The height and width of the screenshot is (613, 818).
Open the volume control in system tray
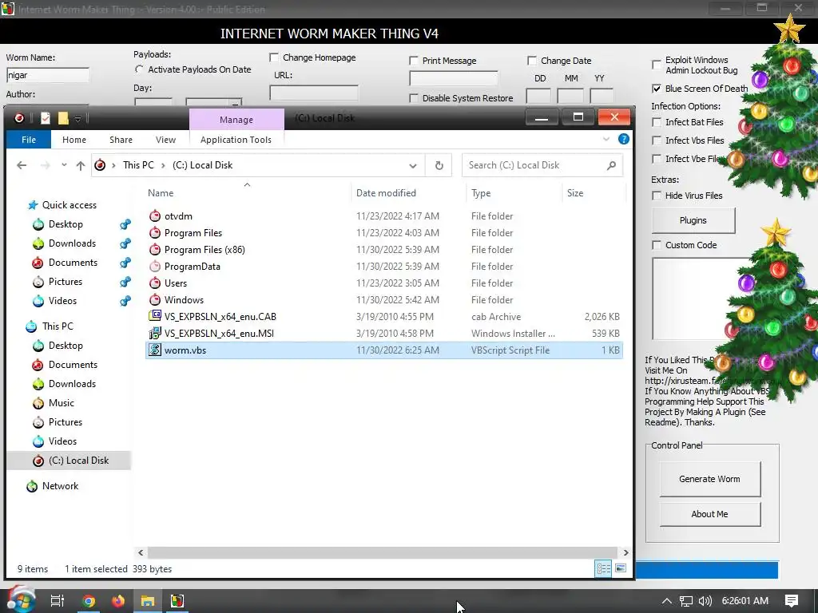(705, 601)
